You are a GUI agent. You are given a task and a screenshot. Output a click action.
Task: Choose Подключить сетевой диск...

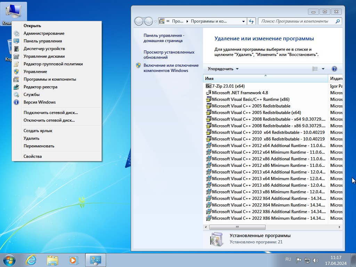(x=57, y=113)
